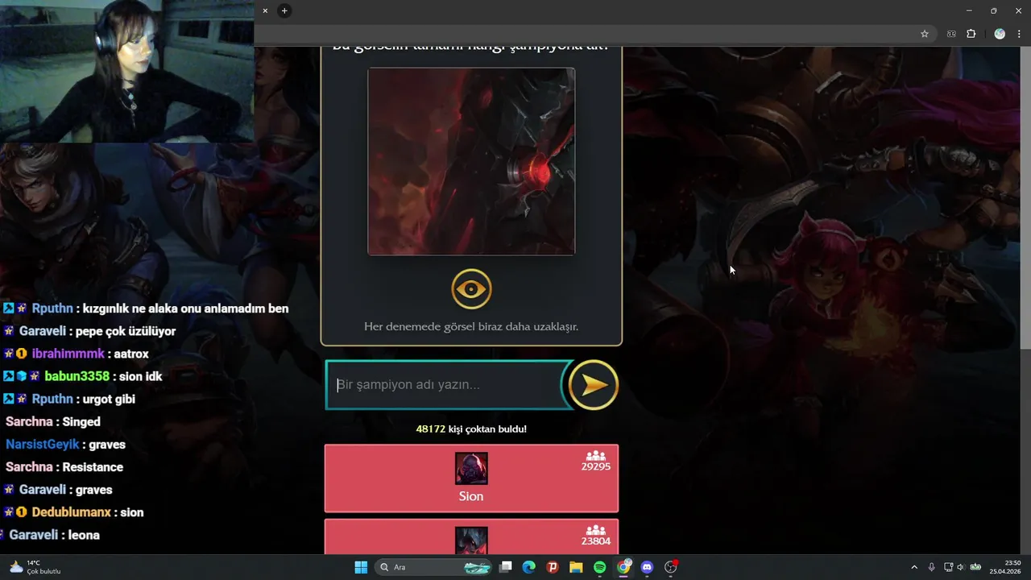
Task: Open a new browser tab
Action: coord(284,10)
